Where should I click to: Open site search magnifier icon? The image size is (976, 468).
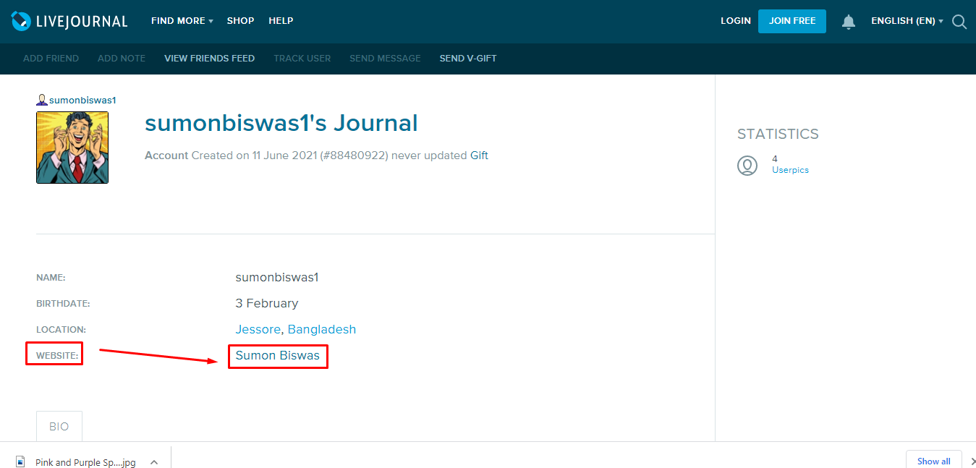coord(959,22)
